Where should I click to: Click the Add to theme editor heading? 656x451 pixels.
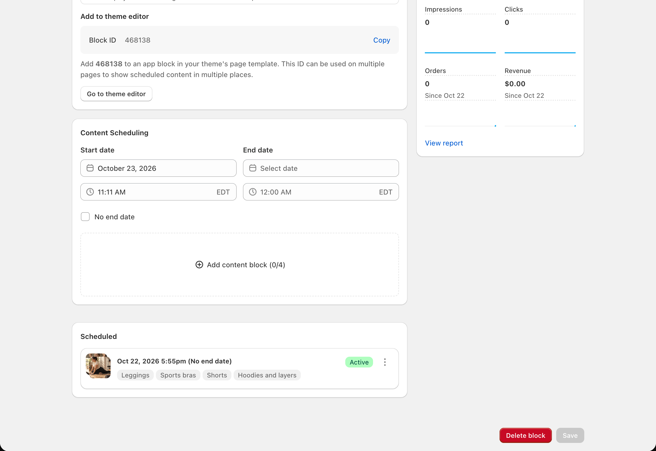pos(115,16)
